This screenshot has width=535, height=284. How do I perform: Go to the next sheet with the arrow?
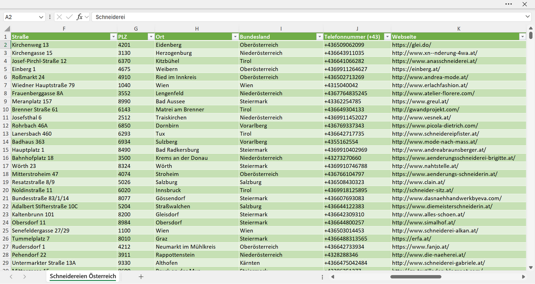(25, 276)
